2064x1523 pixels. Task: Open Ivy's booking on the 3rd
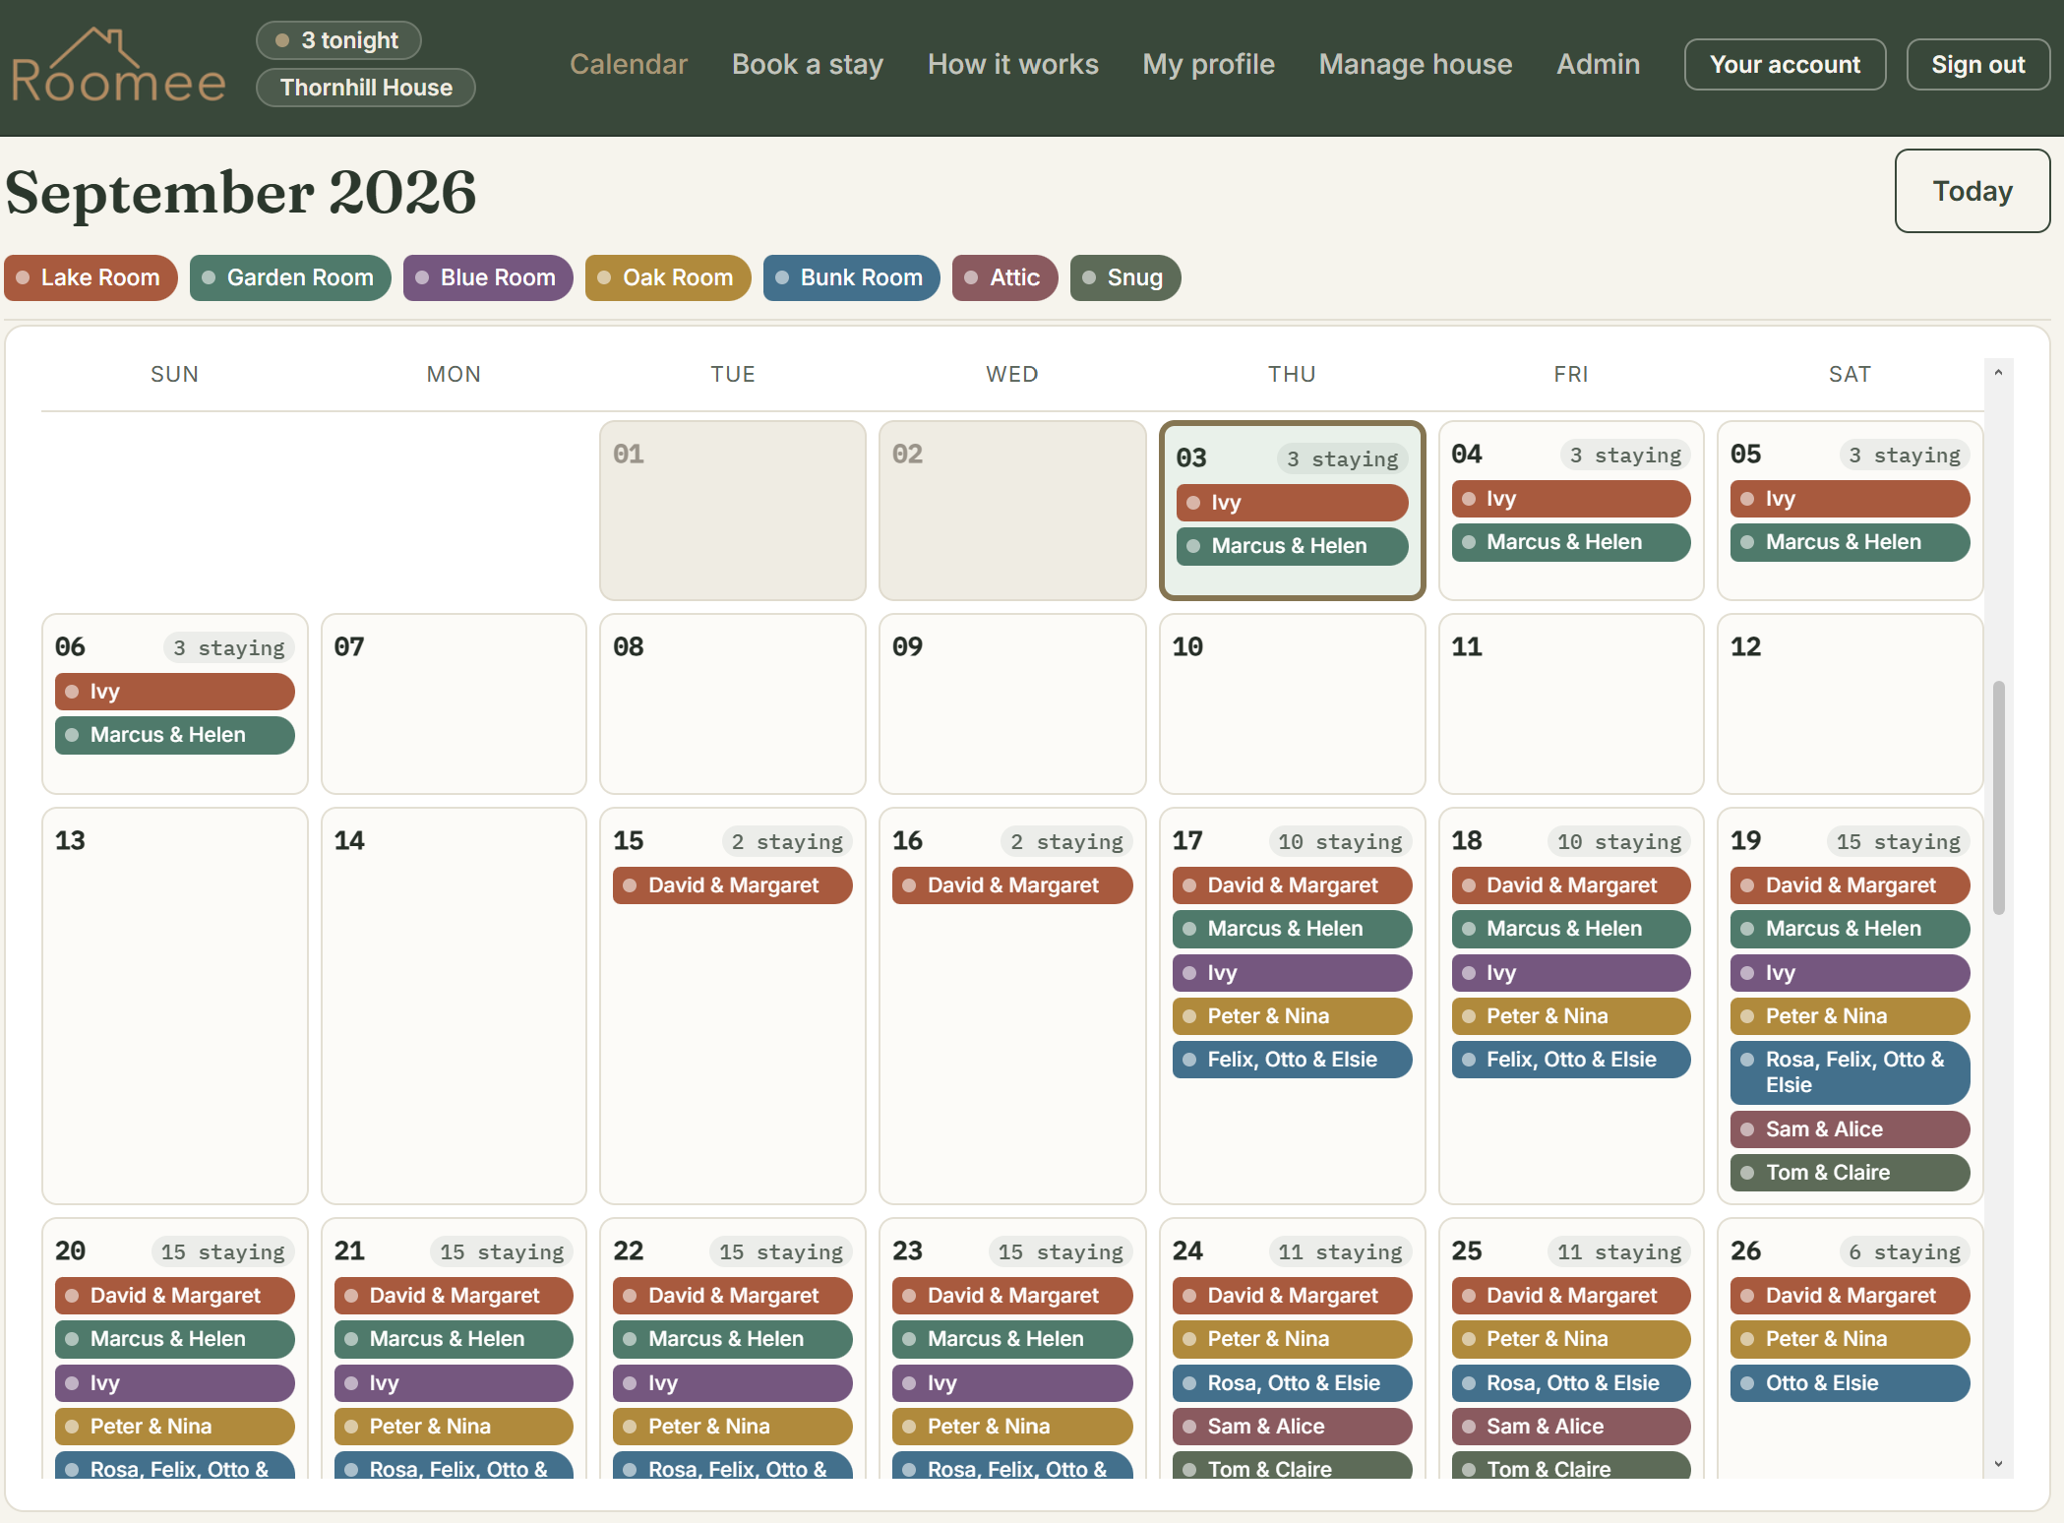point(1292,503)
